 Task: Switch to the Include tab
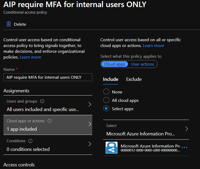[111, 79]
